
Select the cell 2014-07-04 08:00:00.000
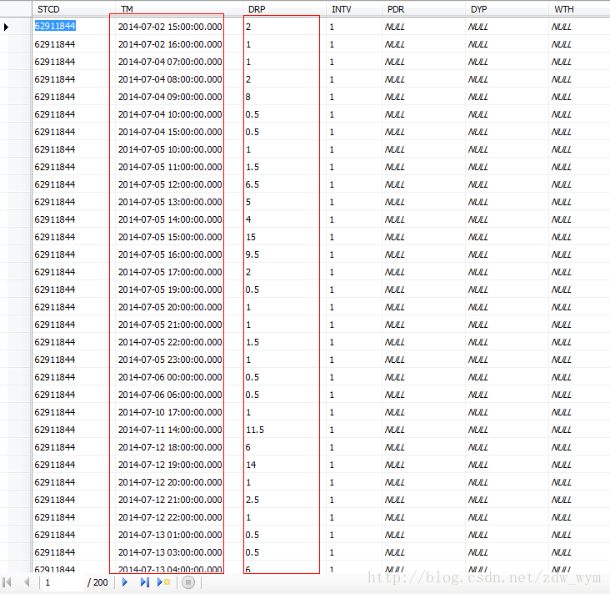170,79
